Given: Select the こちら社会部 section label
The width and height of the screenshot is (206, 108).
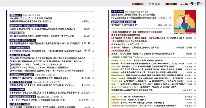Looking at the screenshot, I should coord(118,11).
